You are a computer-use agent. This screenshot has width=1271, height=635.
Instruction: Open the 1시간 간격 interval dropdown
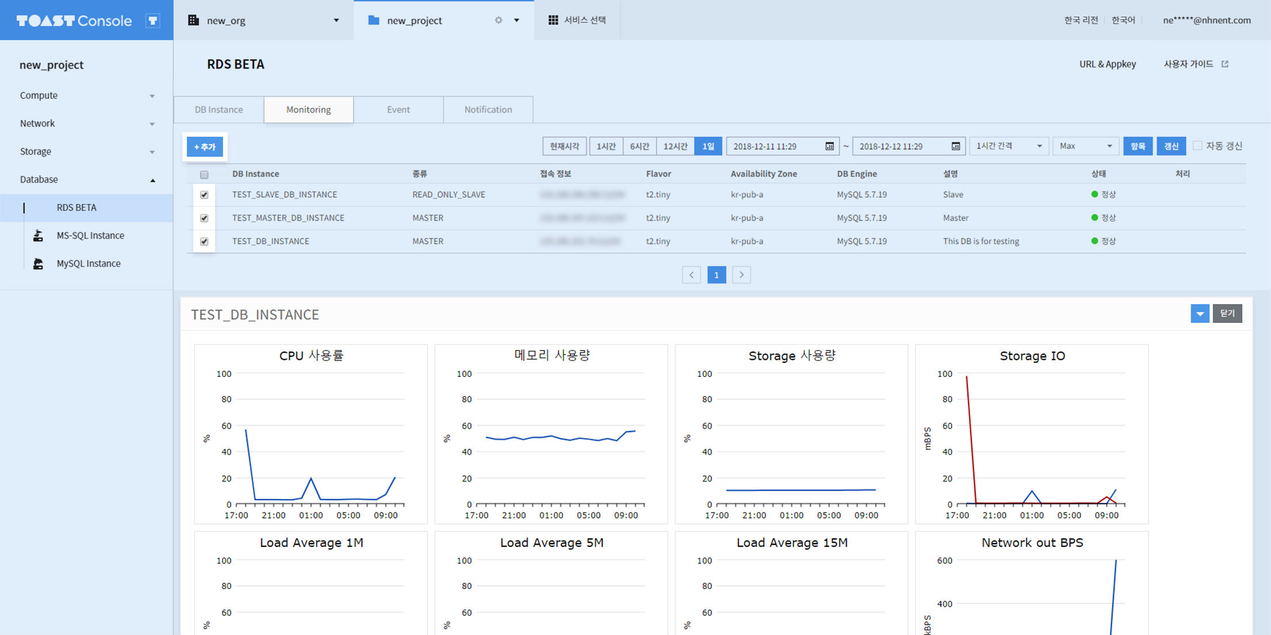pos(1009,147)
